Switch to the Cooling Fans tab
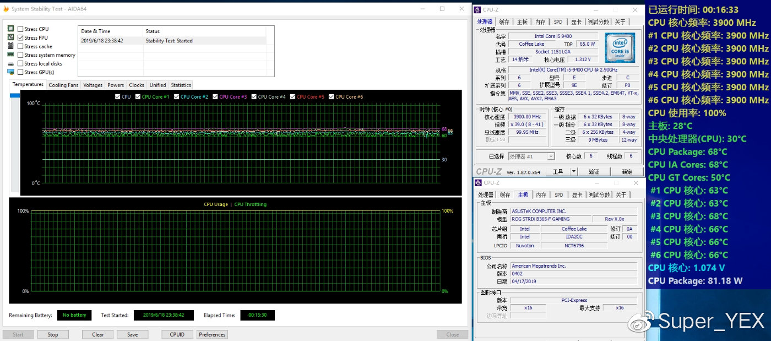The height and width of the screenshot is (341, 771). pyautogui.click(x=63, y=85)
